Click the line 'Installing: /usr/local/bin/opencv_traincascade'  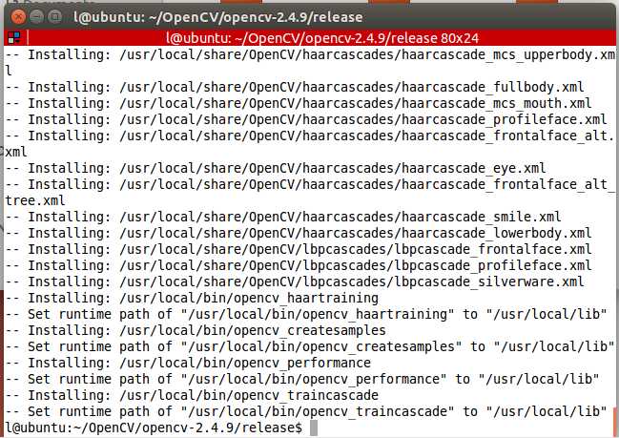point(192,395)
